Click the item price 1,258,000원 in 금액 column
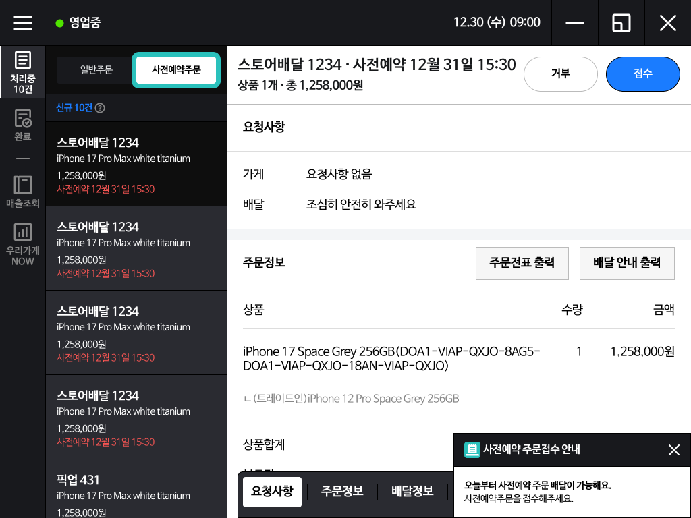 click(642, 351)
